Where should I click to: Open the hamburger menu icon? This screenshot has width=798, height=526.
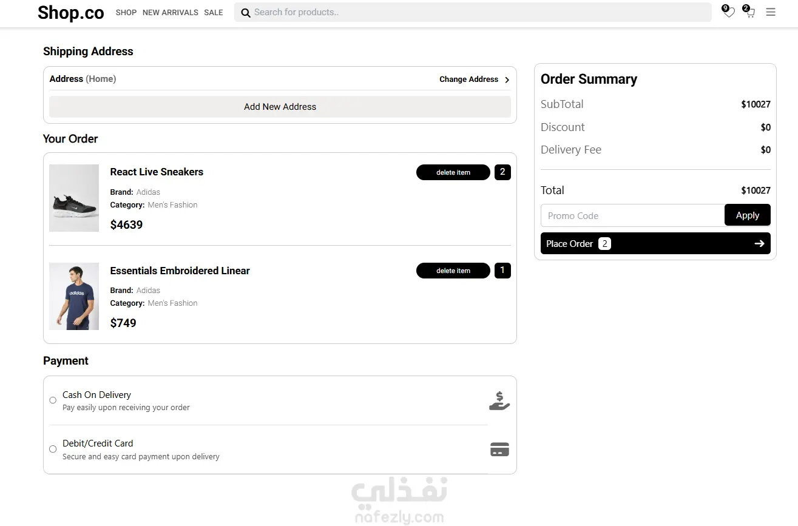tap(771, 12)
